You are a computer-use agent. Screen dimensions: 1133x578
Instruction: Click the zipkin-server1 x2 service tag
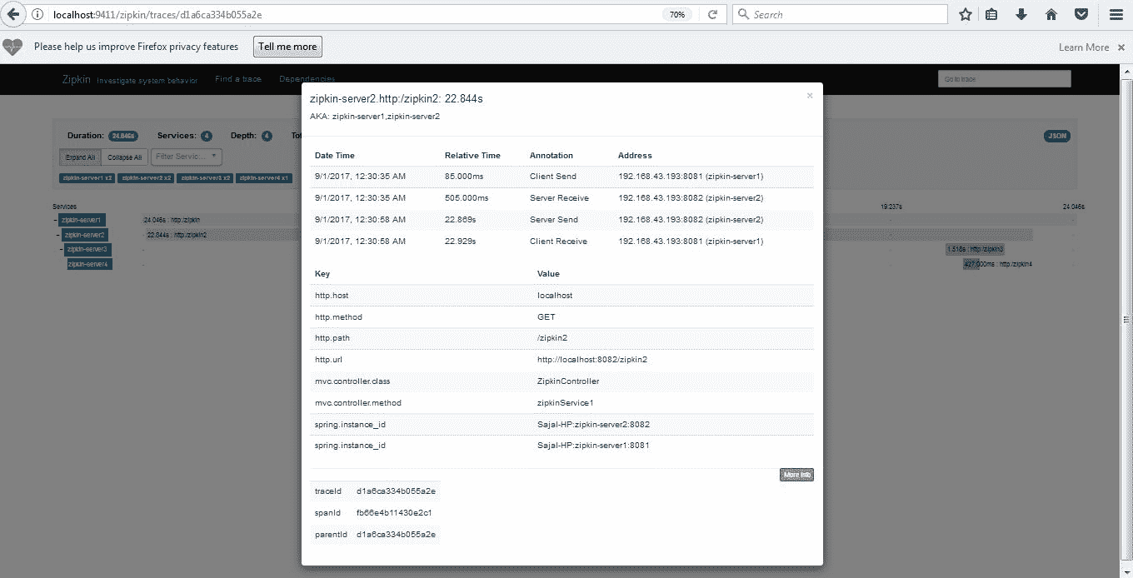coord(87,178)
